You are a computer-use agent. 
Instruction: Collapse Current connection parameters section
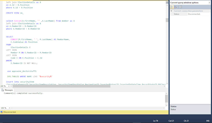[171, 11]
